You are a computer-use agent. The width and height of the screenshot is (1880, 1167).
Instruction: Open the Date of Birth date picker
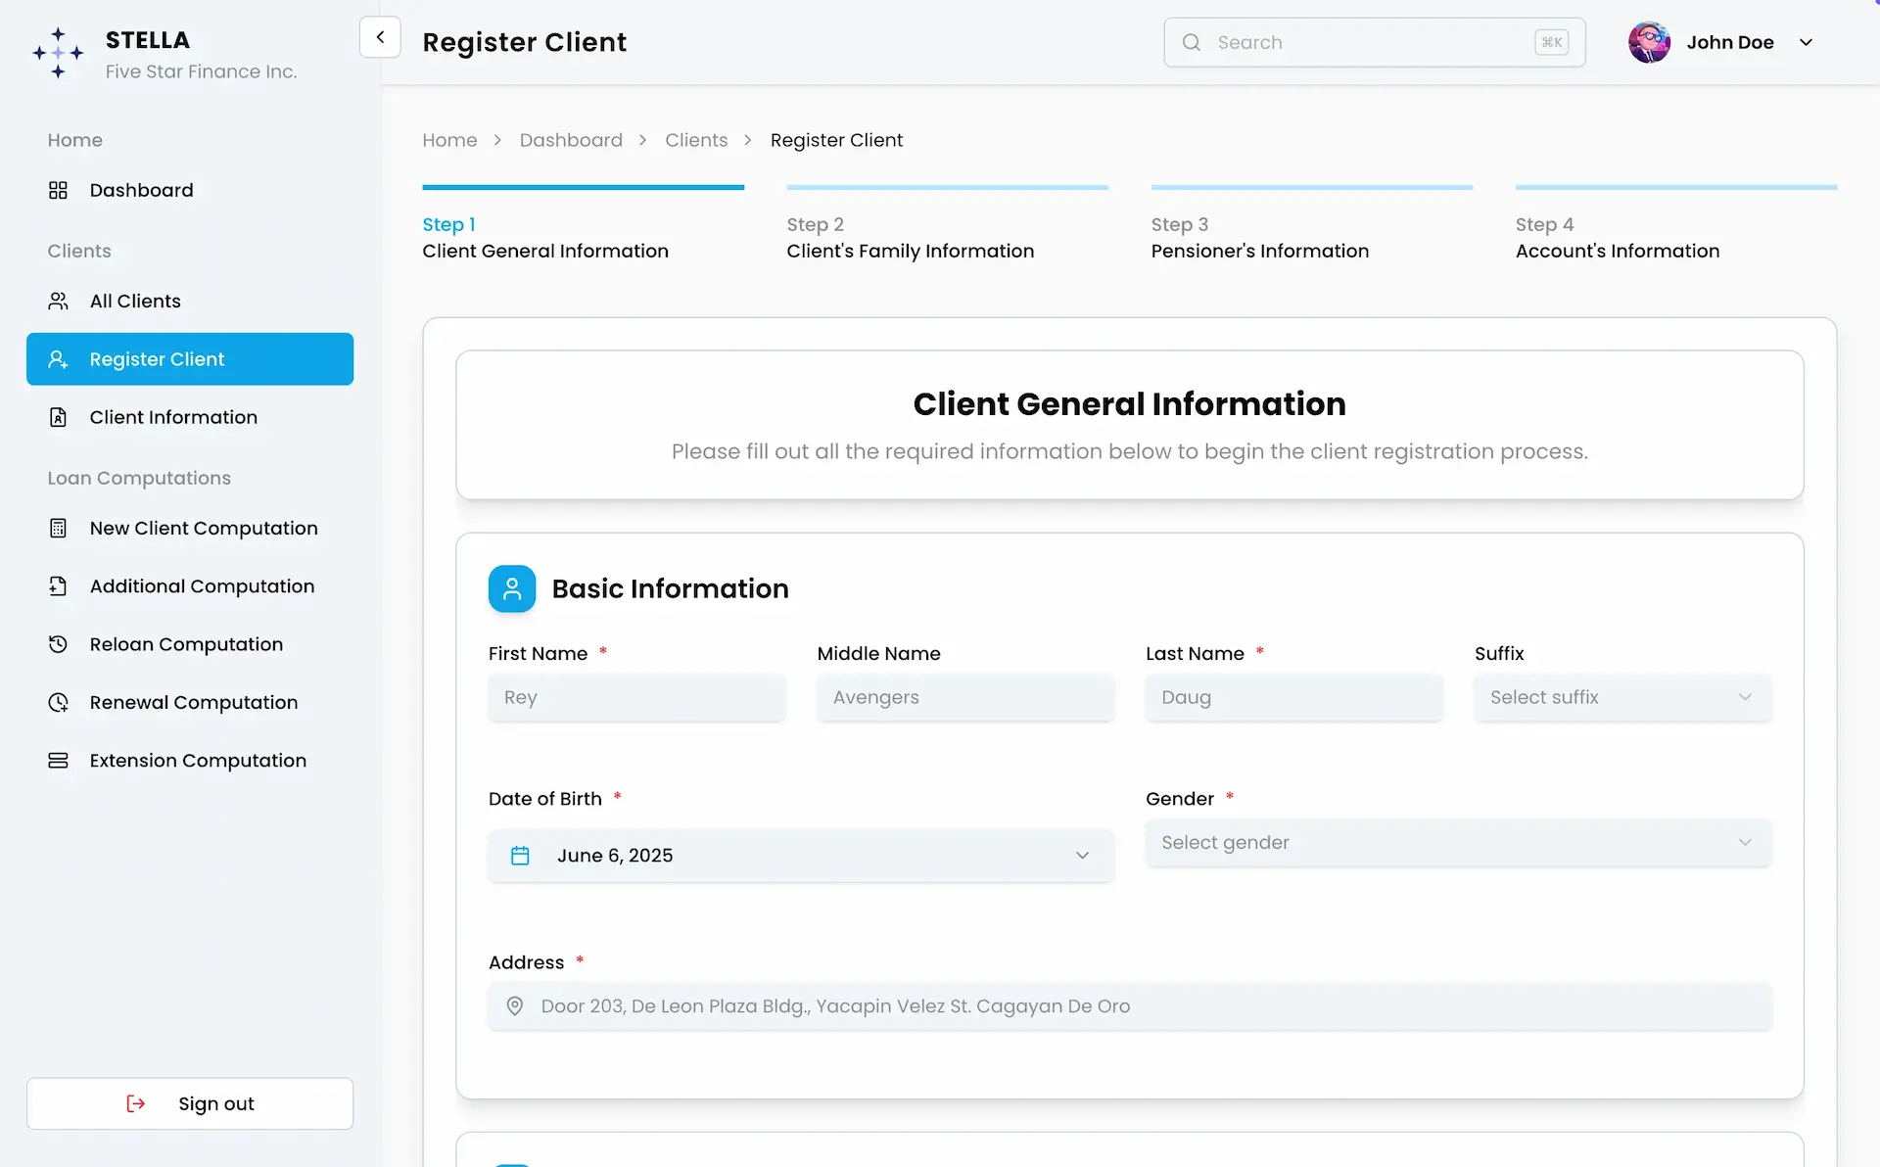pyautogui.click(x=801, y=856)
